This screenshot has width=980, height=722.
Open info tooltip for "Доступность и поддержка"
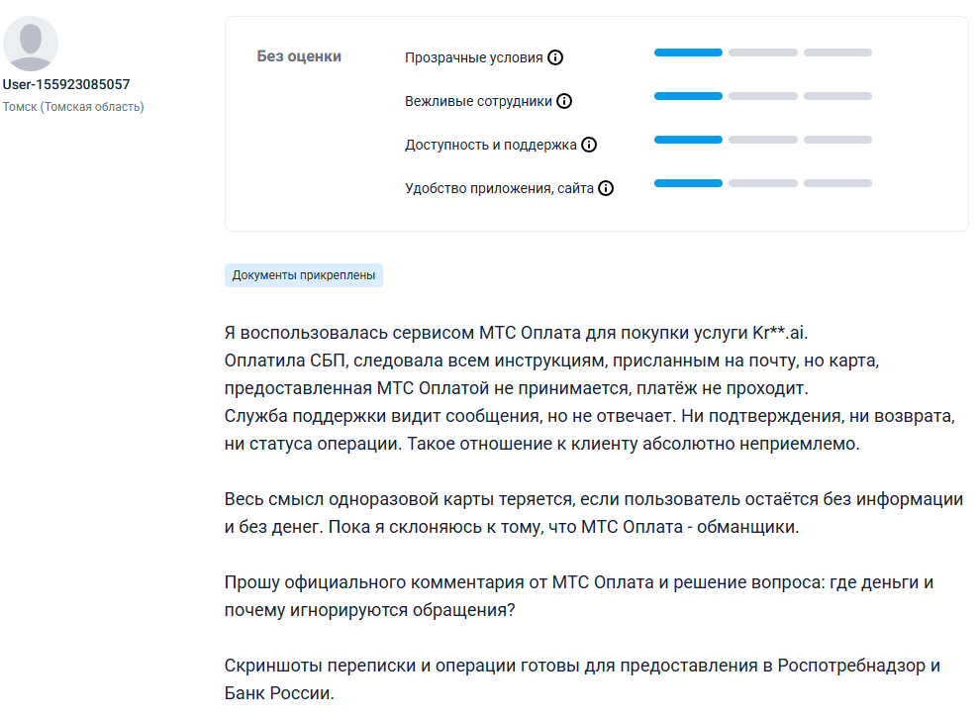coord(589,144)
